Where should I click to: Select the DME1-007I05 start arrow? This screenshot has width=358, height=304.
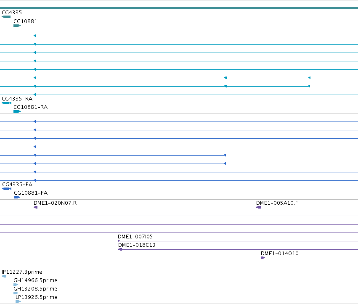(119, 241)
